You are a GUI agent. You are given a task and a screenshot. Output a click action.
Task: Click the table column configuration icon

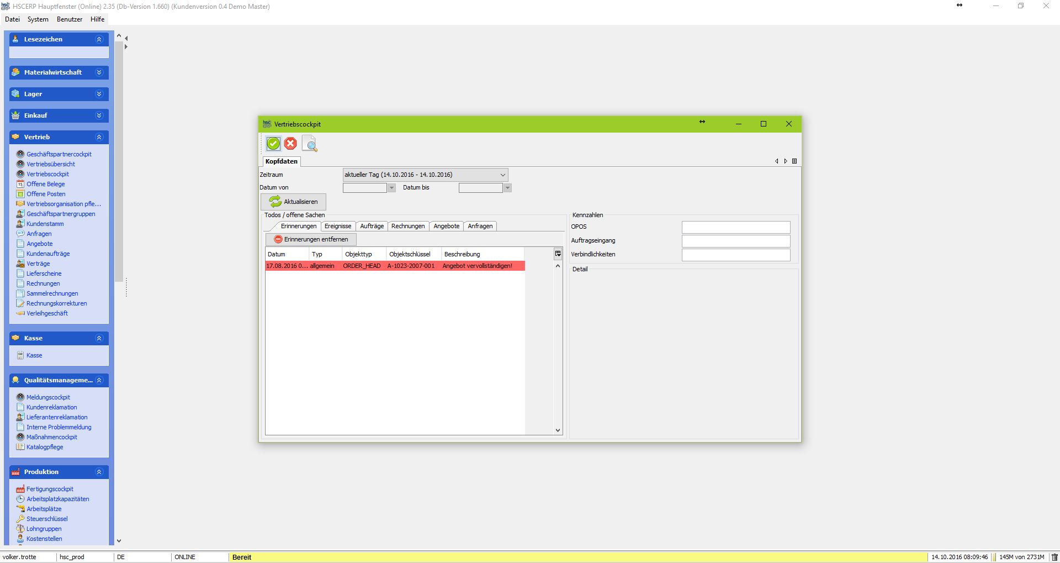(558, 254)
